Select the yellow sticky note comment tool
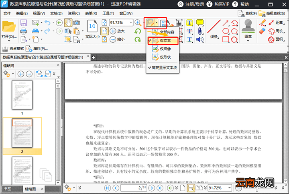The width and height of the screenshot is (289, 194). (199, 23)
